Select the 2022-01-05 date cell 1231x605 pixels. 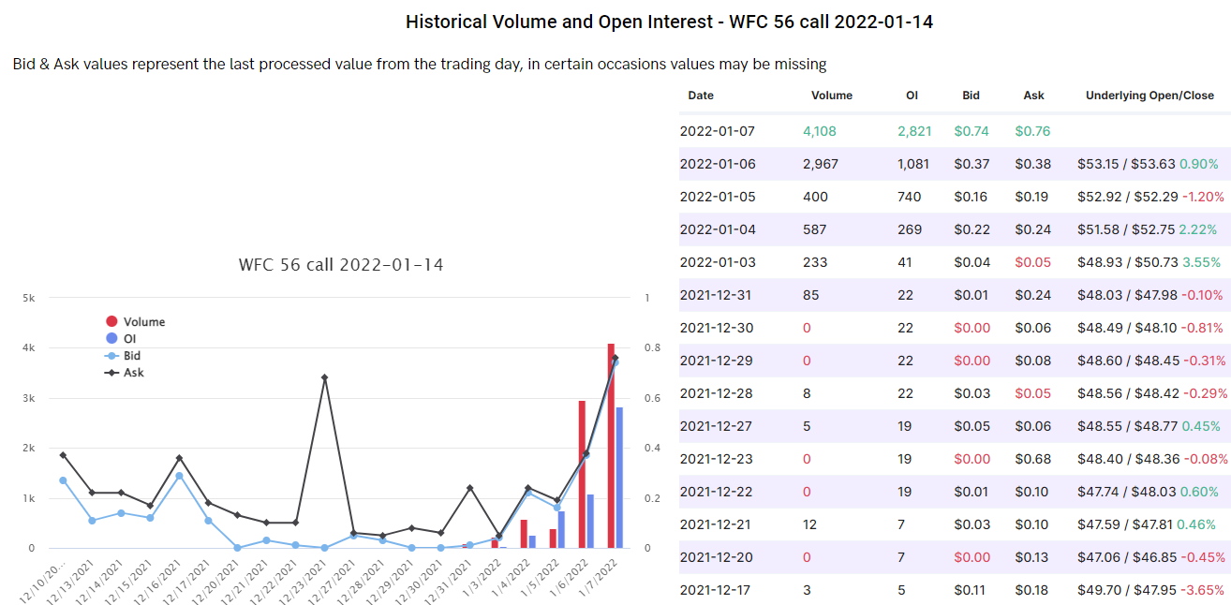[x=718, y=197]
